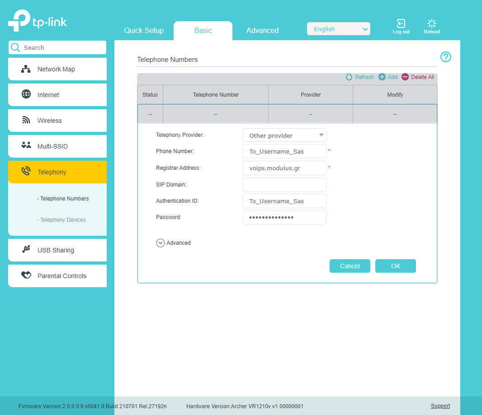Click the Reboot icon
This screenshot has width=482, height=415.
(432, 23)
